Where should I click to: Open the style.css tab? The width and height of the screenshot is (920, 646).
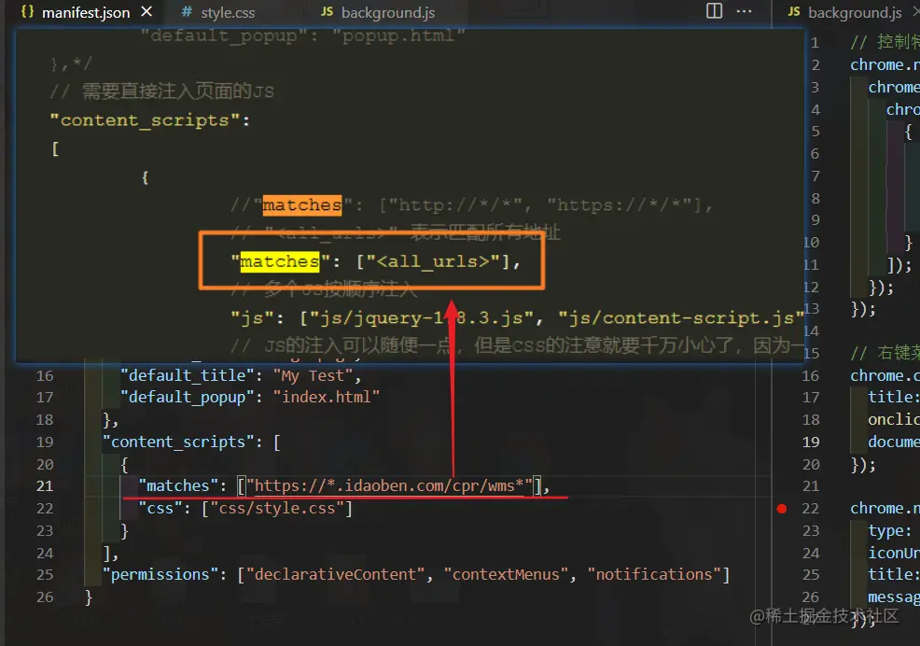click(x=228, y=12)
